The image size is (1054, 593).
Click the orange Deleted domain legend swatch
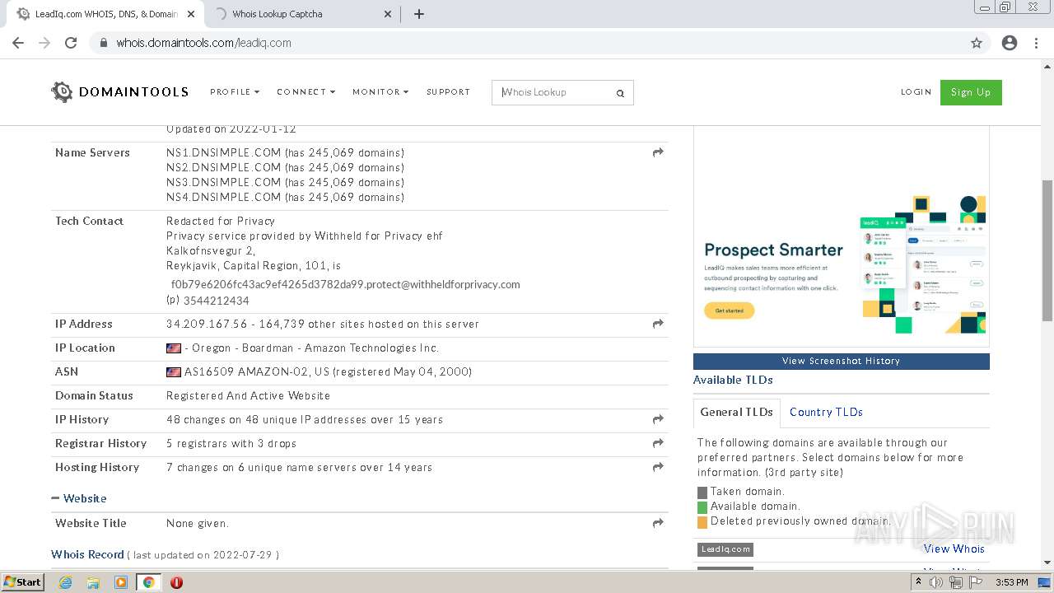[702, 521]
